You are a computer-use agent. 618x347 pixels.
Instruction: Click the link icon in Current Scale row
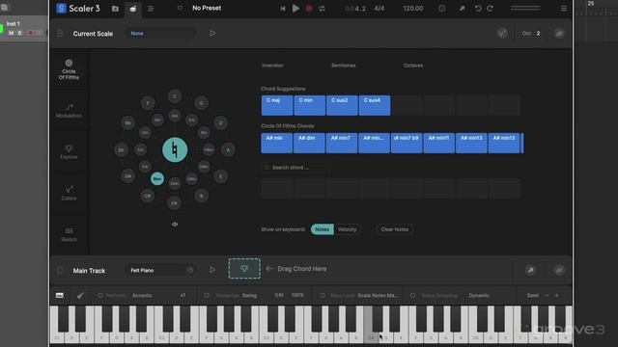coord(559,34)
